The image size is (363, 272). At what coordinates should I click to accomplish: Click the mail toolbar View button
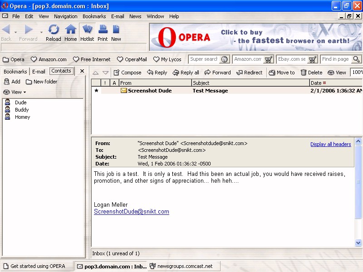coord(337,73)
